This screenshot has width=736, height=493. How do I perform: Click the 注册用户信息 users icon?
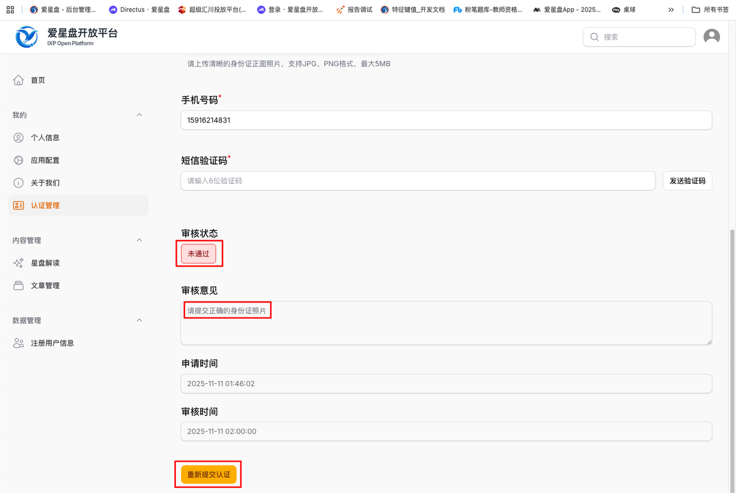click(18, 343)
